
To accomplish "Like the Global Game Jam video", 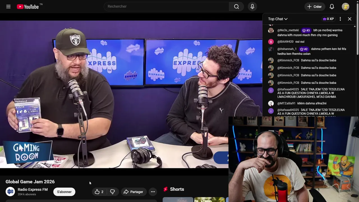I will point(99,192).
